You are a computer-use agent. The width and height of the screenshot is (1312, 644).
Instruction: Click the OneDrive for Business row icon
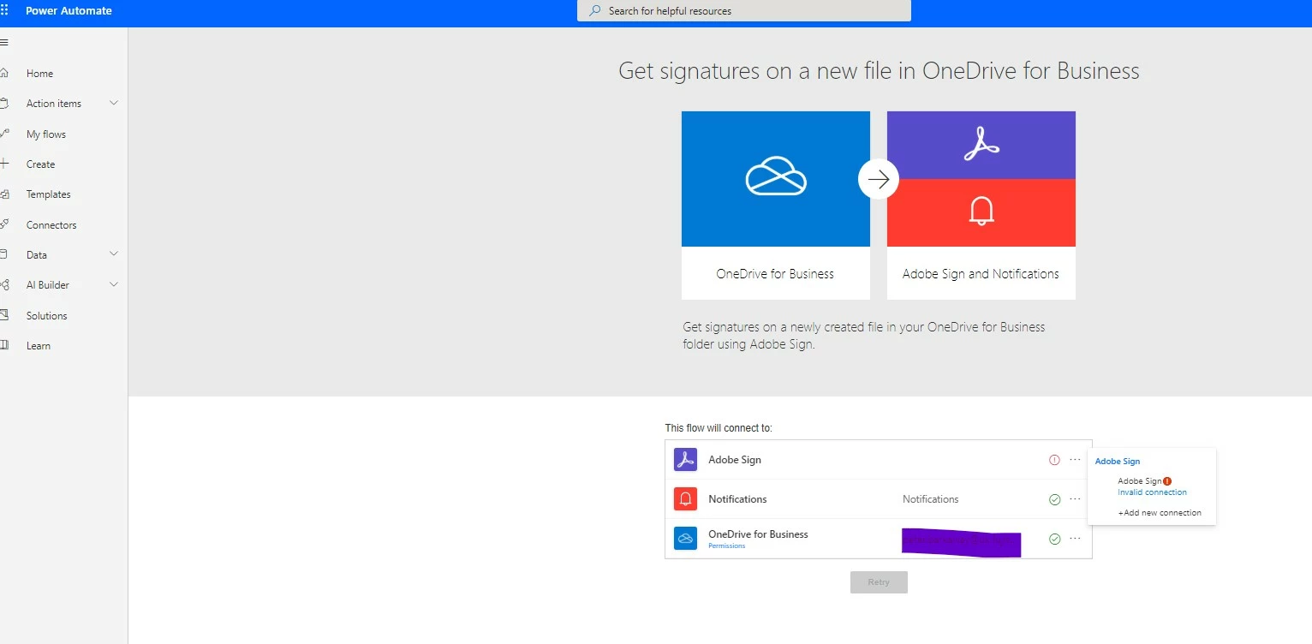685,539
